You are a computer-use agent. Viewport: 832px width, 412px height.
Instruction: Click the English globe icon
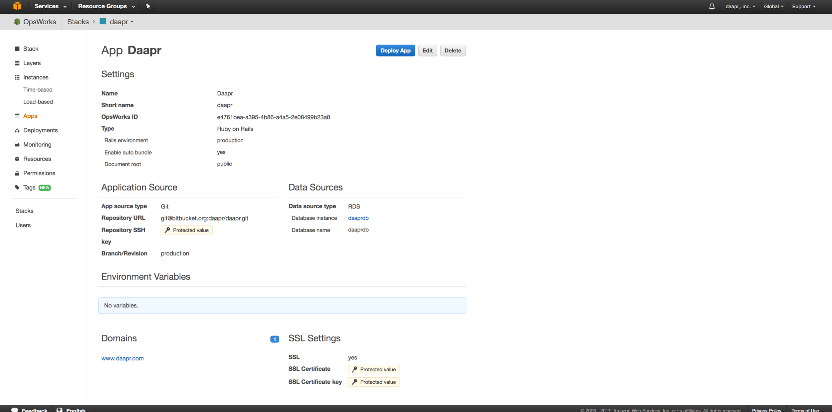point(60,410)
